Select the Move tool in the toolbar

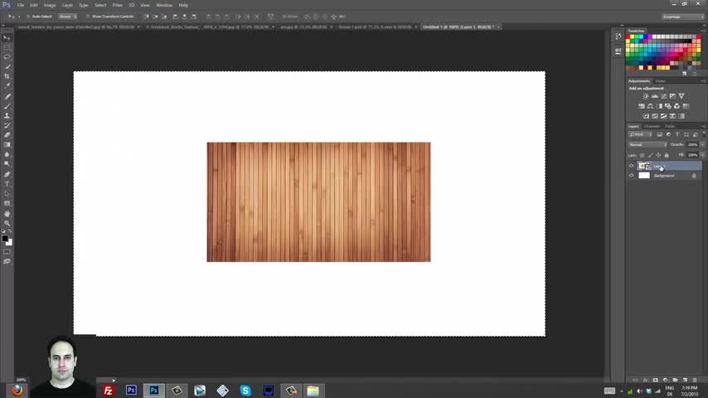click(x=7, y=38)
